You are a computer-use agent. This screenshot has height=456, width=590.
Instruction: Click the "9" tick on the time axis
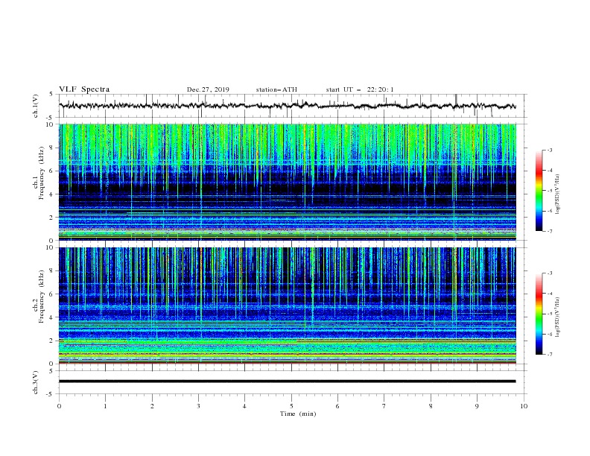click(x=477, y=406)
